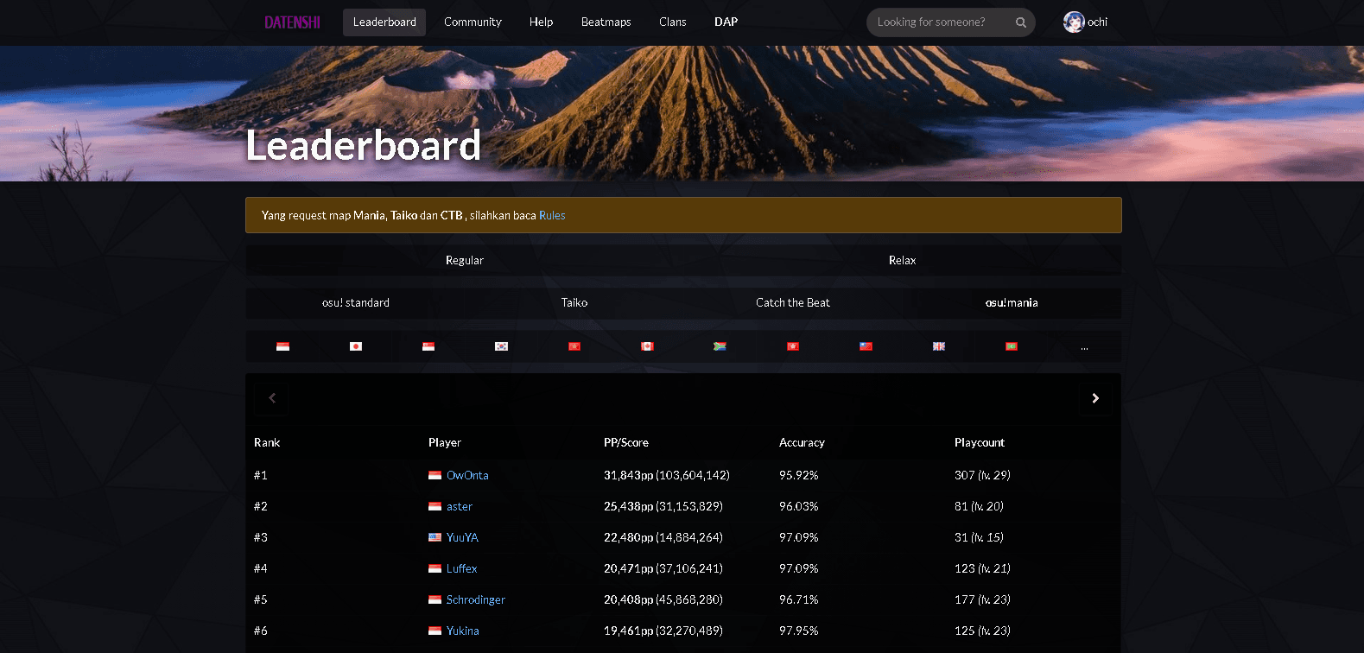1364x653 pixels.
Task: Go to next leaderboard page arrow
Action: pyautogui.click(x=1095, y=398)
